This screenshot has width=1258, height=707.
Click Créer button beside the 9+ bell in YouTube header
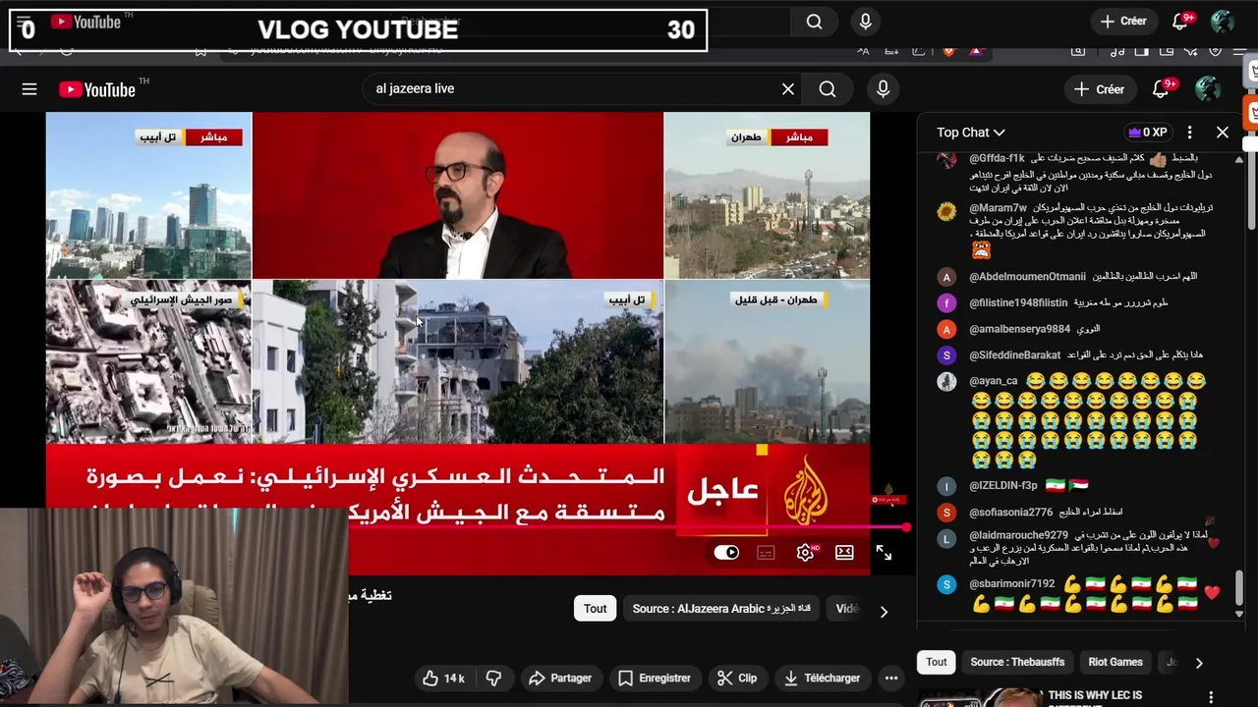(1099, 89)
